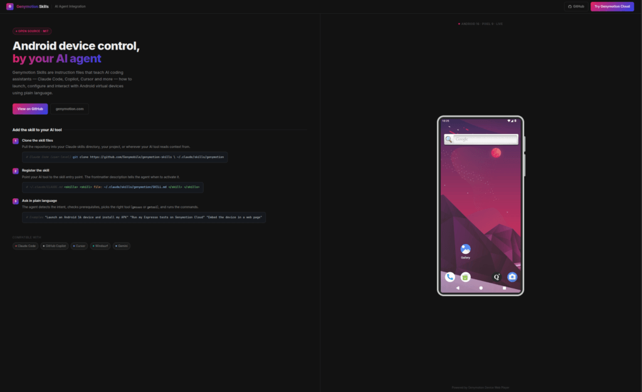Screen dimensions: 642x392
Task: Select the GitHub Copilot compatibility chip
Action: point(55,246)
